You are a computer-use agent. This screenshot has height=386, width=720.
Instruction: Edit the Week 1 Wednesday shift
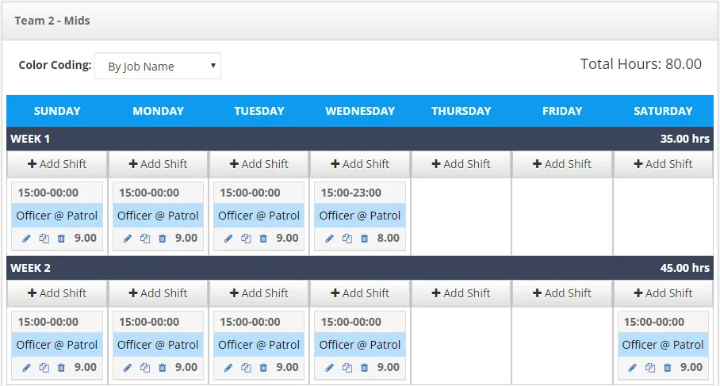click(330, 239)
